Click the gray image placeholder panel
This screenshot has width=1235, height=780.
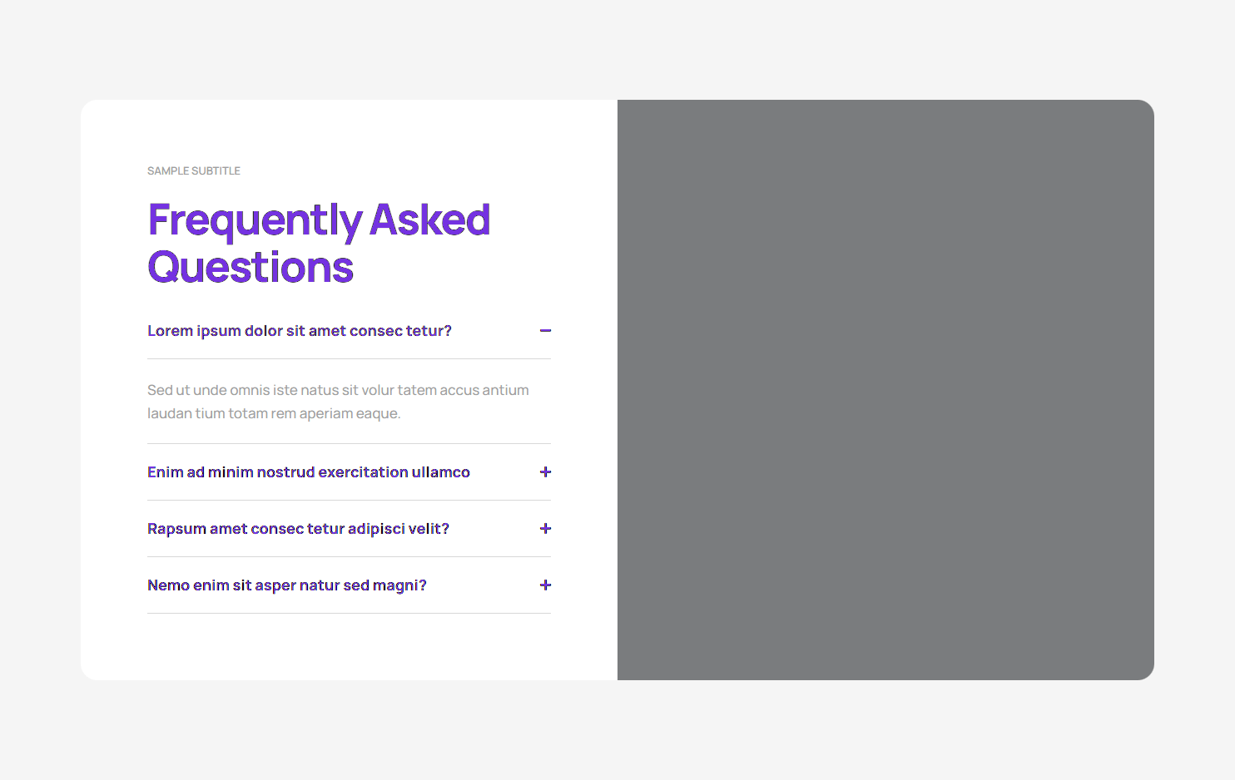pos(885,389)
